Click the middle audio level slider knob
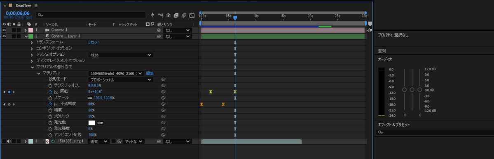Image resolution: width=494 pixels, height=159 pixels. (412, 90)
